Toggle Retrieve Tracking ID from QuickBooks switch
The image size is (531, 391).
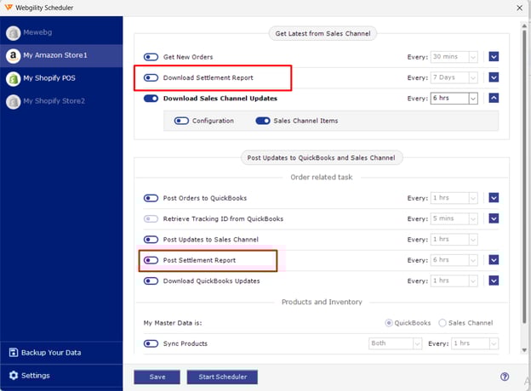click(x=151, y=218)
